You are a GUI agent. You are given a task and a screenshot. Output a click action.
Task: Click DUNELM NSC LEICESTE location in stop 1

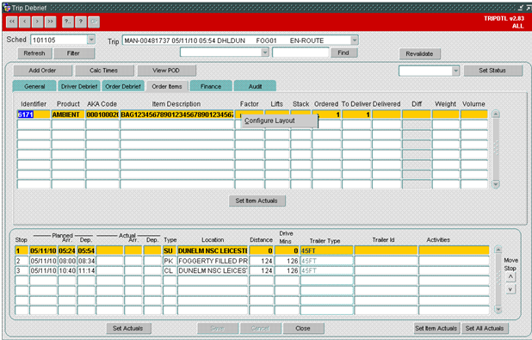[x=213, y=250]
